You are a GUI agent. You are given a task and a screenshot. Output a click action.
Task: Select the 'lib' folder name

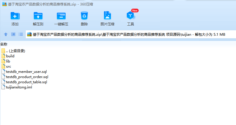click(8, 61)
